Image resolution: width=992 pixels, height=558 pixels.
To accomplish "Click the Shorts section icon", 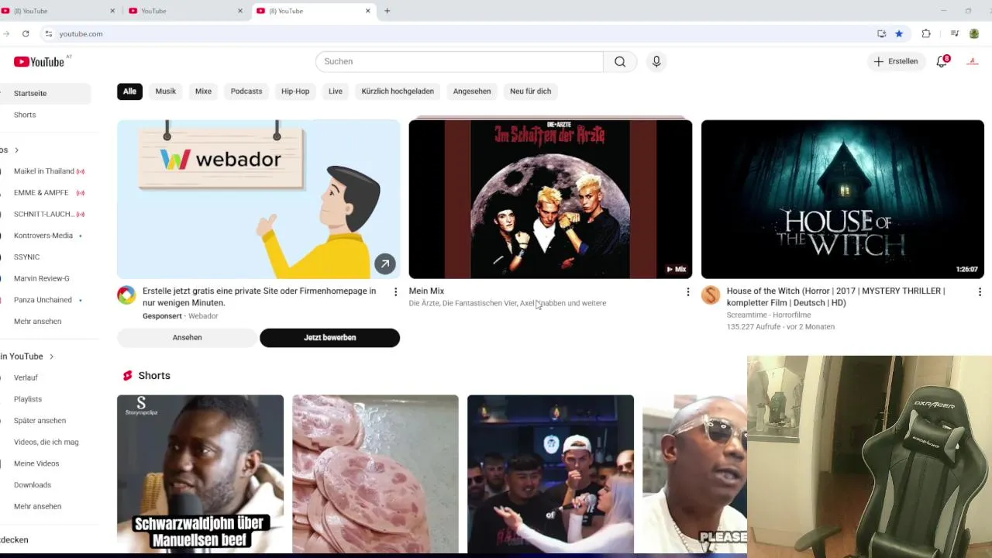I will tap(128, 376).
